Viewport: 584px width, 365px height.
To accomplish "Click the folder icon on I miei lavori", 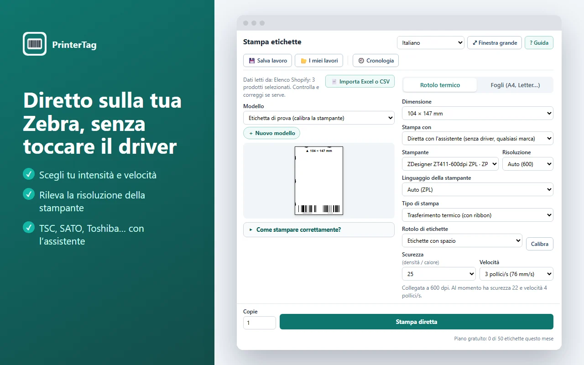I will (x=303, y=61).
